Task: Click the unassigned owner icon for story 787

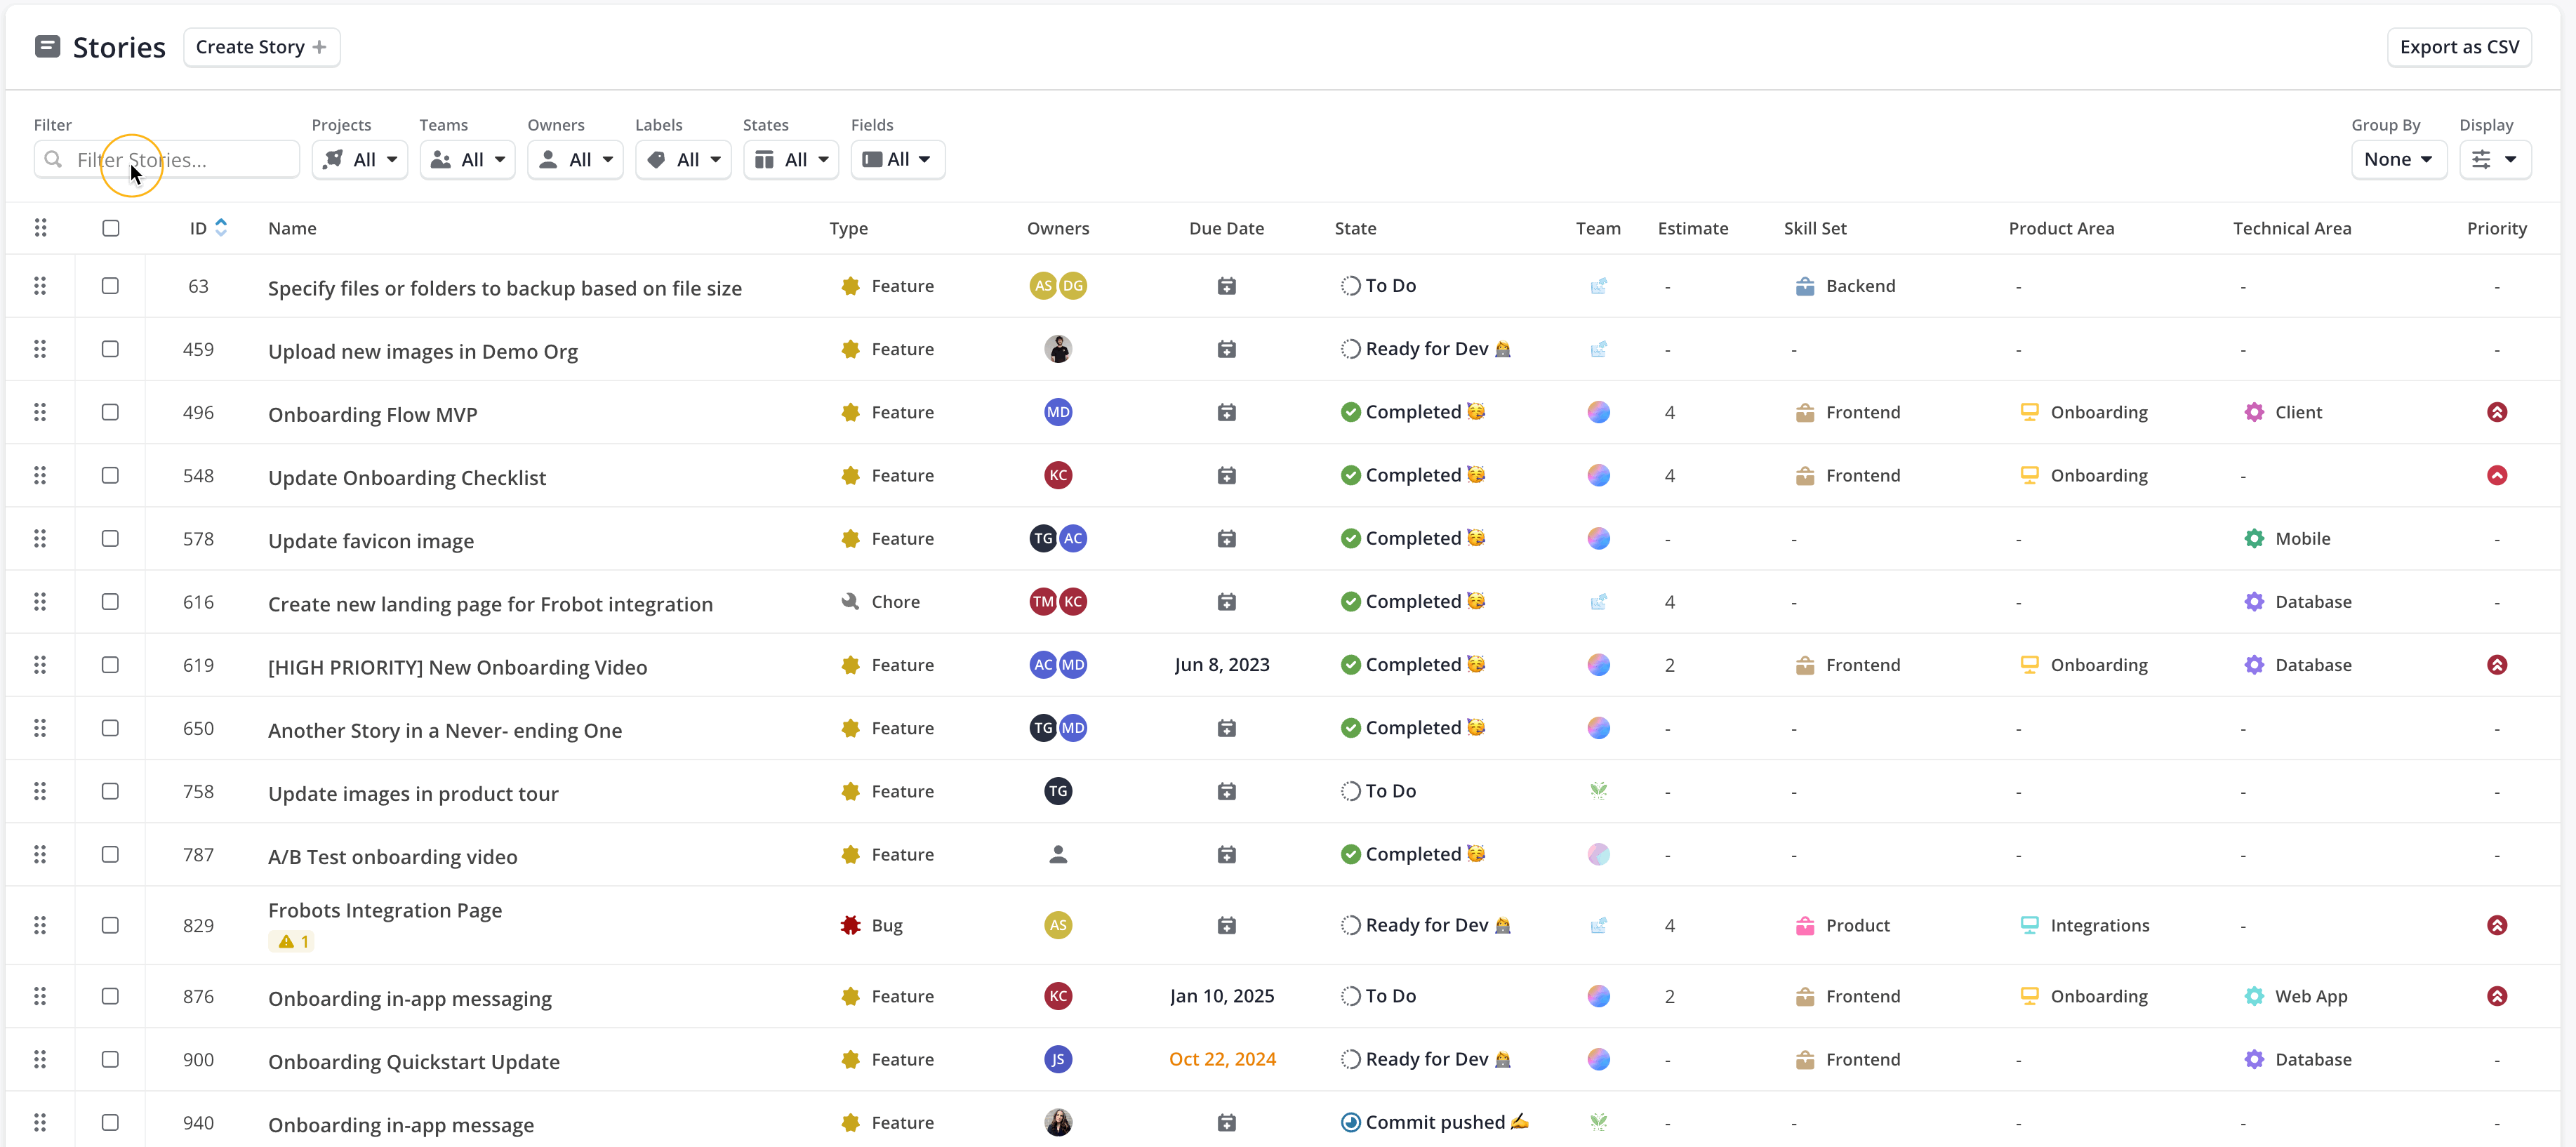Action: pos(1058,854)
